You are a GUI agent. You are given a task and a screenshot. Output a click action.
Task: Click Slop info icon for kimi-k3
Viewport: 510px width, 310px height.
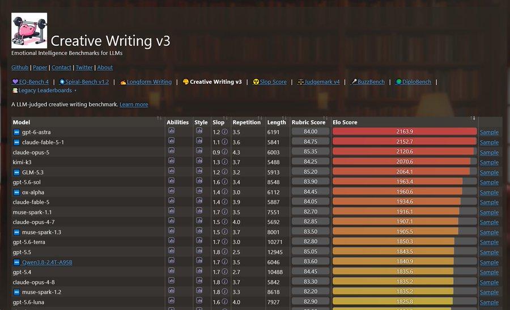click(x=224, y=162)
